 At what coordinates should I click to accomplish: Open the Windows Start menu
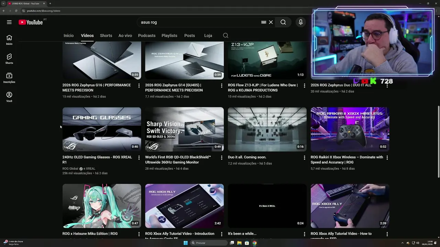(186, 243)
